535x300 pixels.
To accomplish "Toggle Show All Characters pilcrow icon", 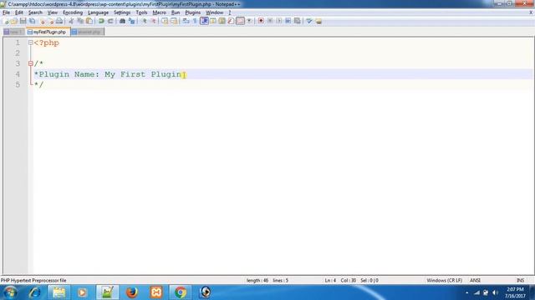I will point(195,21).
